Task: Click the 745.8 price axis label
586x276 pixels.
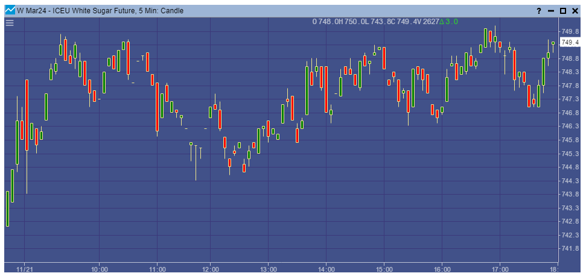Action: [x=570, y=140]
